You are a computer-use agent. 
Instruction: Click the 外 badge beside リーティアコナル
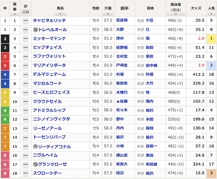(x=35, y=147)
